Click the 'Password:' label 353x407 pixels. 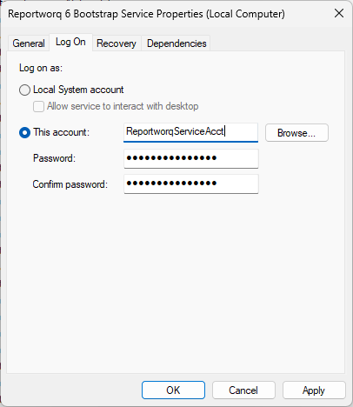(54, 158)
